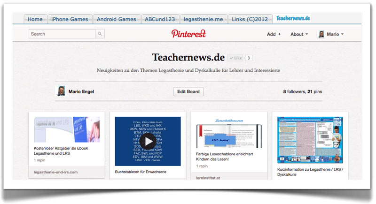The height and width of the screenshot is (204, 376).
Task: Open the Kurzinformation zu Legasthenie poster image
Action: [x=310, y=140]
